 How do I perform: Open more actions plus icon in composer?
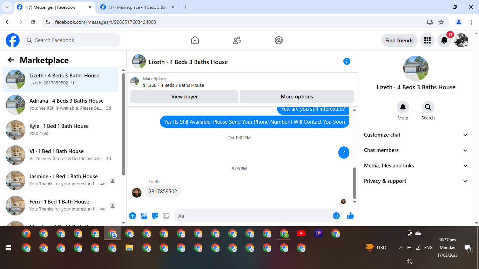click(x=133, y=216)
